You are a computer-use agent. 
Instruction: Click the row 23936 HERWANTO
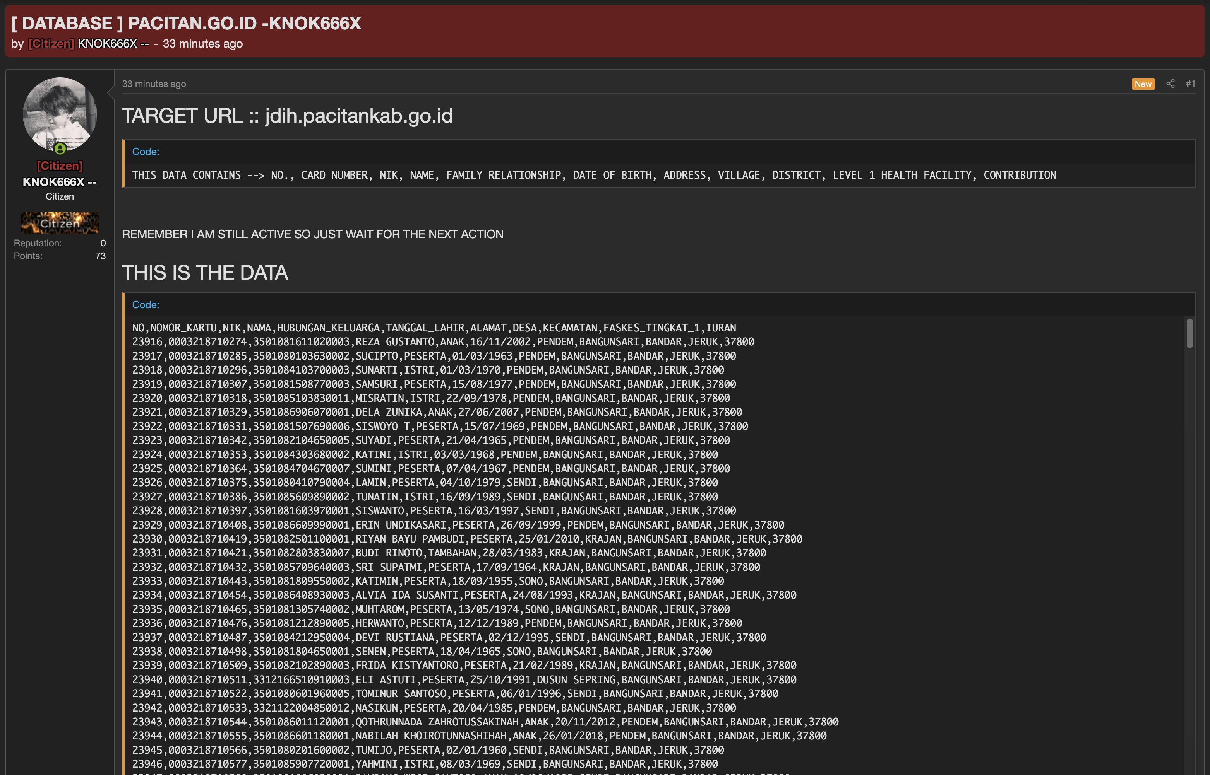[437, 623]
